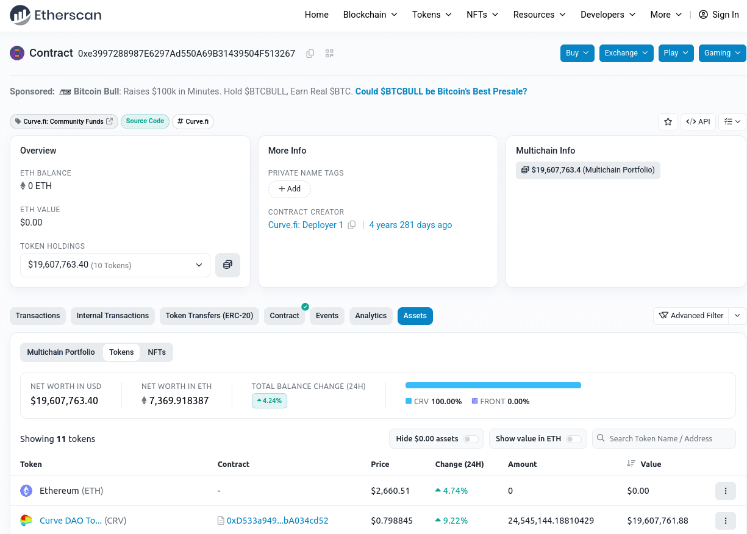Add a private name tag
Screen dimensions: 747x534
(290, 189)
